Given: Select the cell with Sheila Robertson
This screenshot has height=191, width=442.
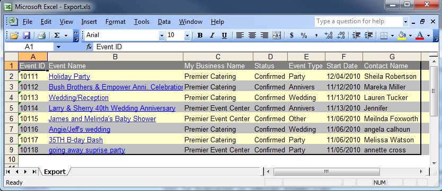Looking at the screenshot, I should (x=392, y=76).
